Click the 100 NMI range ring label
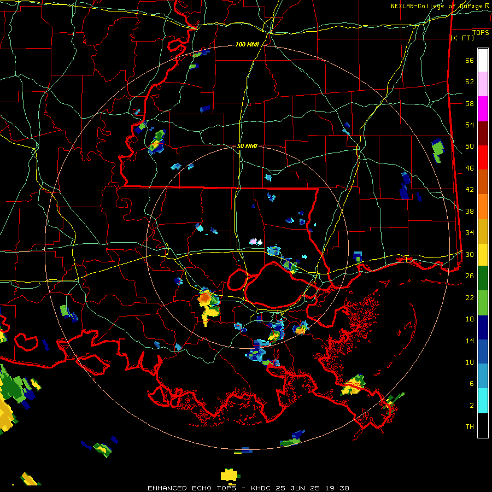Viewport: 492px width, 492px height. pos(247,45)
